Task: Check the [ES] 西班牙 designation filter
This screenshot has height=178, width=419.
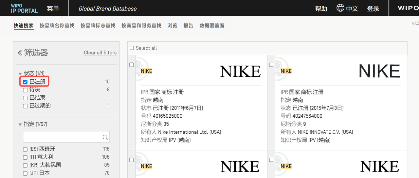Action: [25, 149]
